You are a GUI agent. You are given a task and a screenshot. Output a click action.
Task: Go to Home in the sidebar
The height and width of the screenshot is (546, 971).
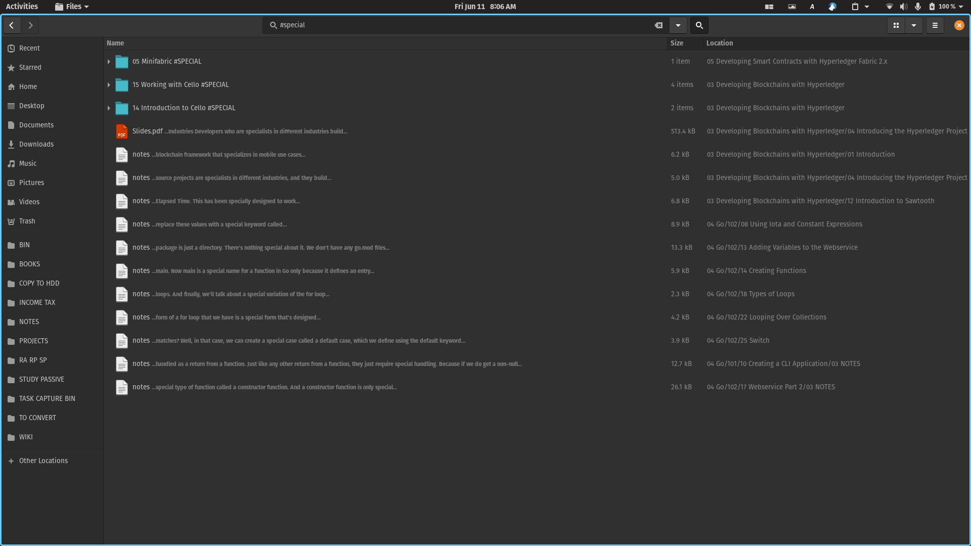pos(52,86)
